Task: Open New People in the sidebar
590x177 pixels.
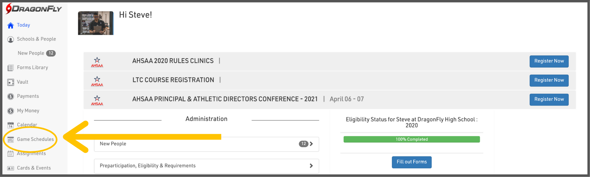Action: (x=31, y=53)
